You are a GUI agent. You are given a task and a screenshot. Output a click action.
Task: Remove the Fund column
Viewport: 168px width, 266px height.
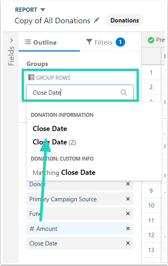(x=128, y=214)
